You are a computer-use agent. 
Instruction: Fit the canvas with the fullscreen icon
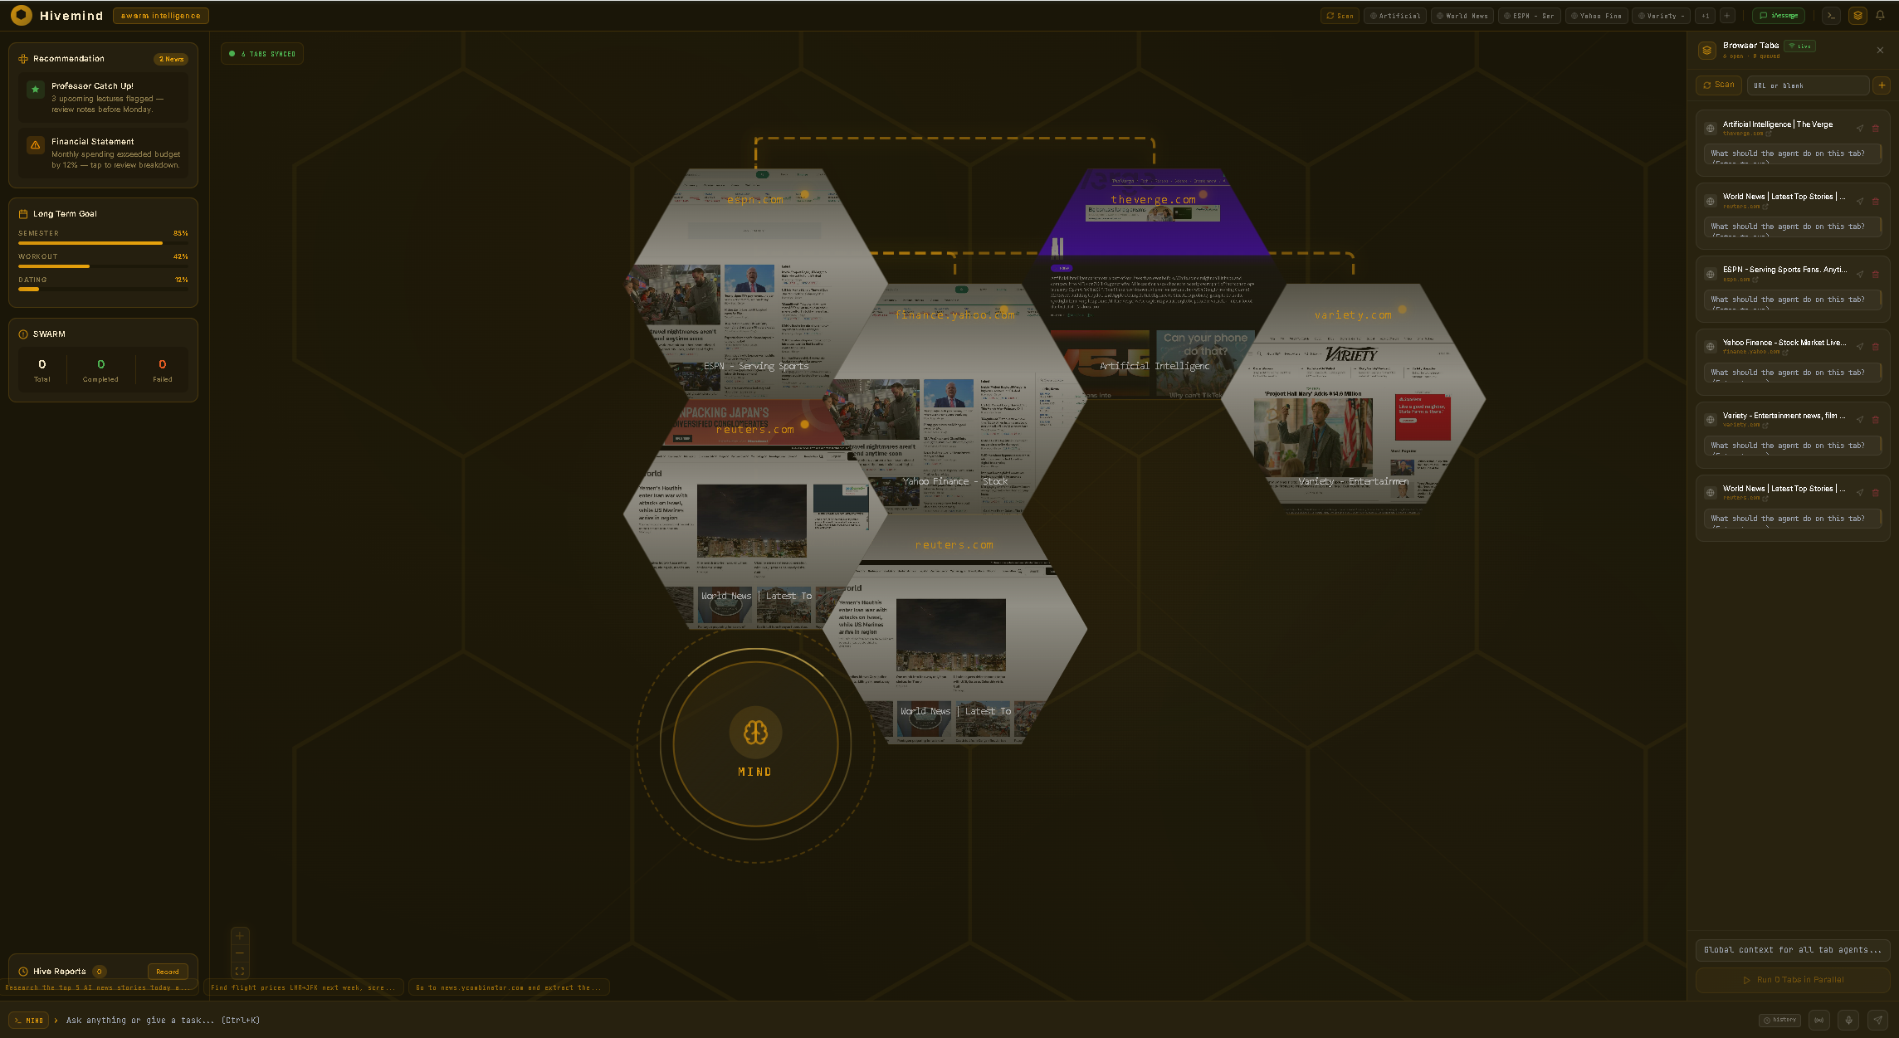pyautogui.click(x=240, y=970)
